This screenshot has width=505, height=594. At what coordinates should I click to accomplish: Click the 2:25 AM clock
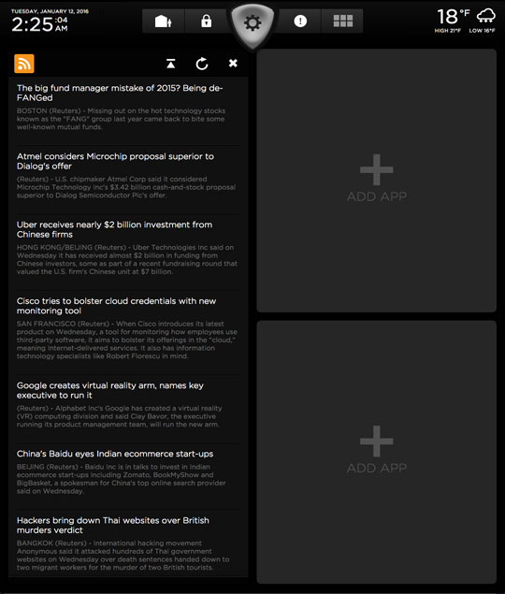[x=39, y=24]
